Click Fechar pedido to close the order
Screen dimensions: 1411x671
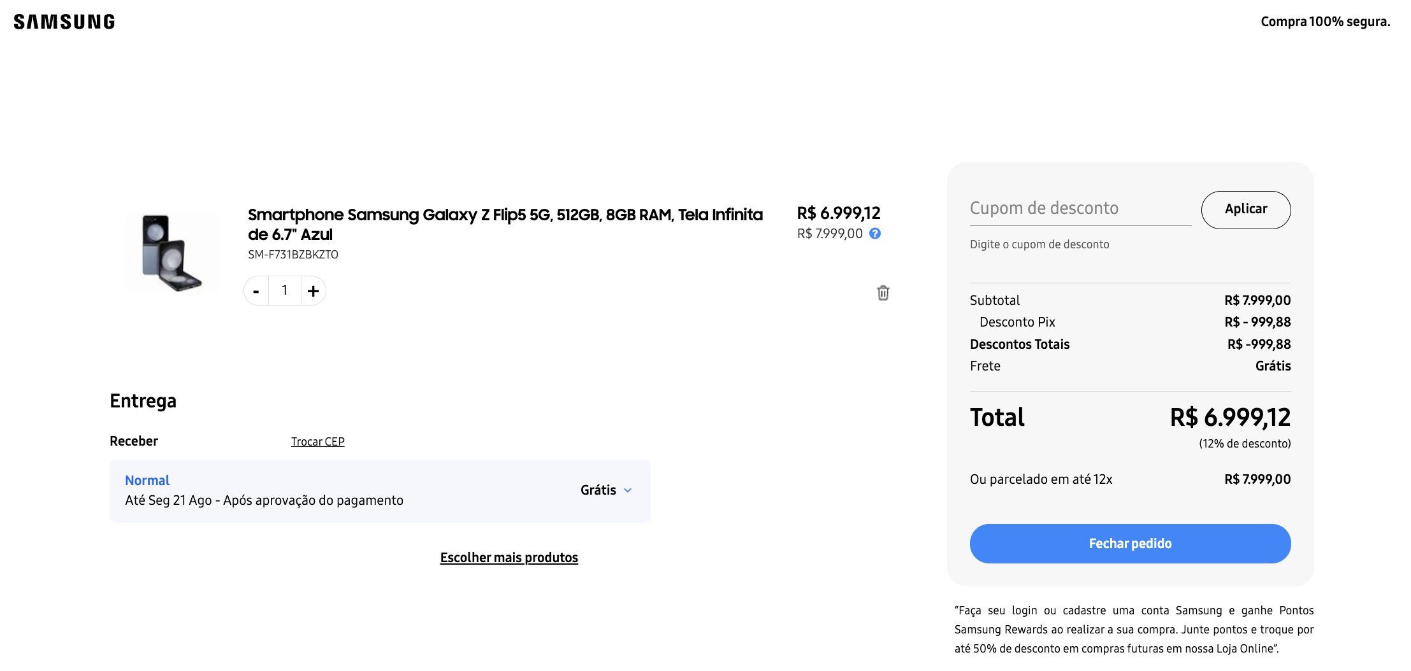click(x=1130, y=544)
